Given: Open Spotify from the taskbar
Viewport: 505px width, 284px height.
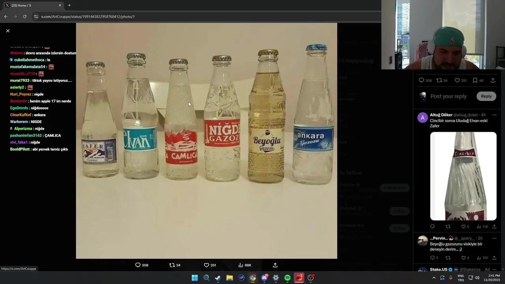Looking at the screenshot, I should tap(288, 278).
